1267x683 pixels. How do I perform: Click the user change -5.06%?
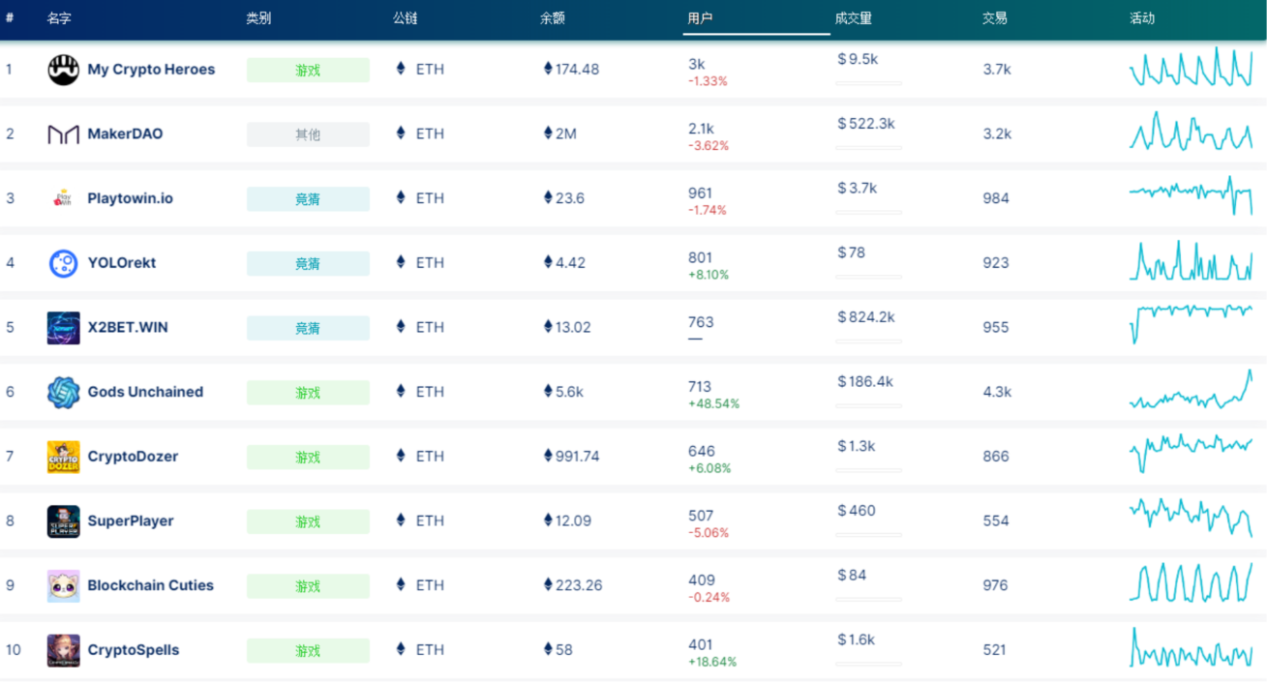click(x=708, y=533)
